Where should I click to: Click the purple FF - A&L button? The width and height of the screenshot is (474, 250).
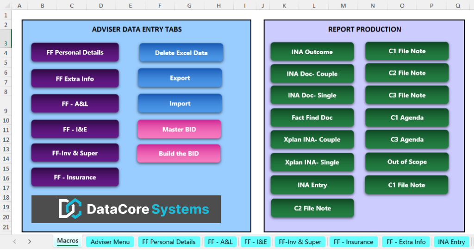[x=75, y=104]
